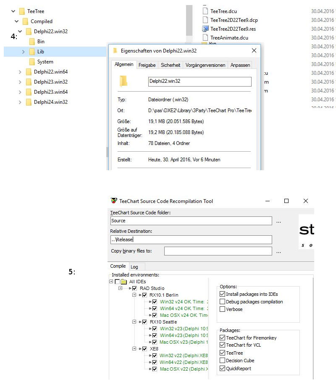Click the Relative Destination input field
The height and width of the screenshot is (387, 336).
(x=191, y=240)
